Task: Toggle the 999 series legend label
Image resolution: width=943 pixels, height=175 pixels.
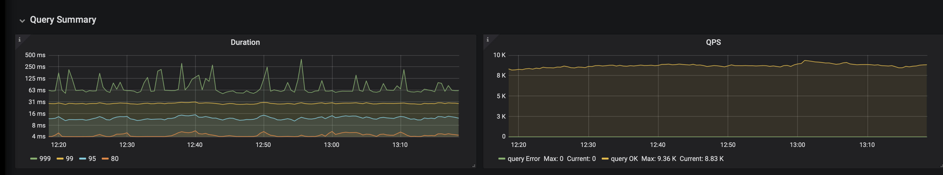Action: coord(45,159)
